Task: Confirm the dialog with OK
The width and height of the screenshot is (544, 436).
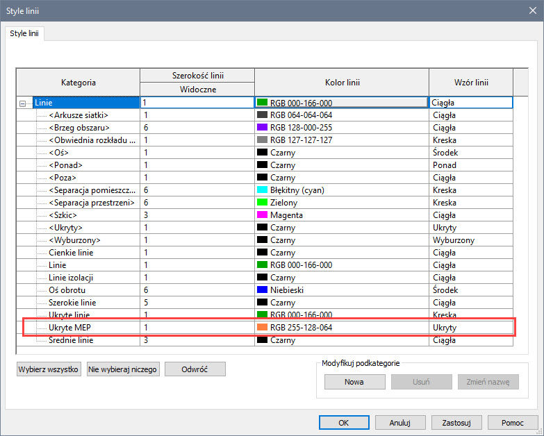Action: (x=344, y=422)
